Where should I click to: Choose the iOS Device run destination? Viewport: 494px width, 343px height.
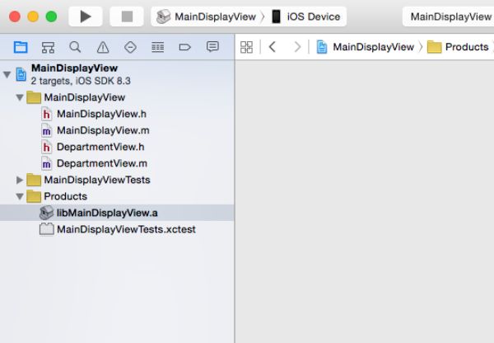tap(306, 16)
